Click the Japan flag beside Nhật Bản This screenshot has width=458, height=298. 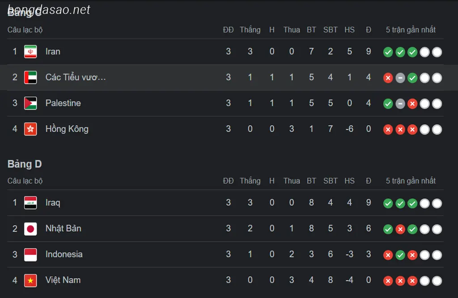click(30, 229)
